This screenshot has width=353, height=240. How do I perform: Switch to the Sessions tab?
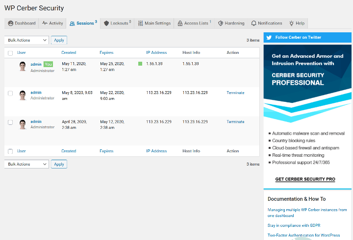pos(83,23)
